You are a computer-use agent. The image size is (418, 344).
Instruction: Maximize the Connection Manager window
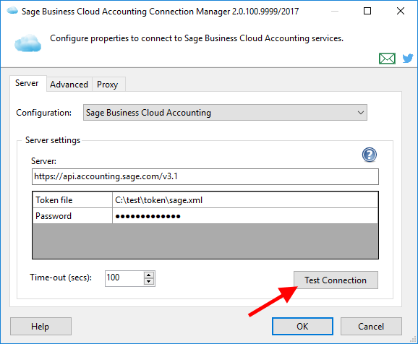[x=367, y=11]
